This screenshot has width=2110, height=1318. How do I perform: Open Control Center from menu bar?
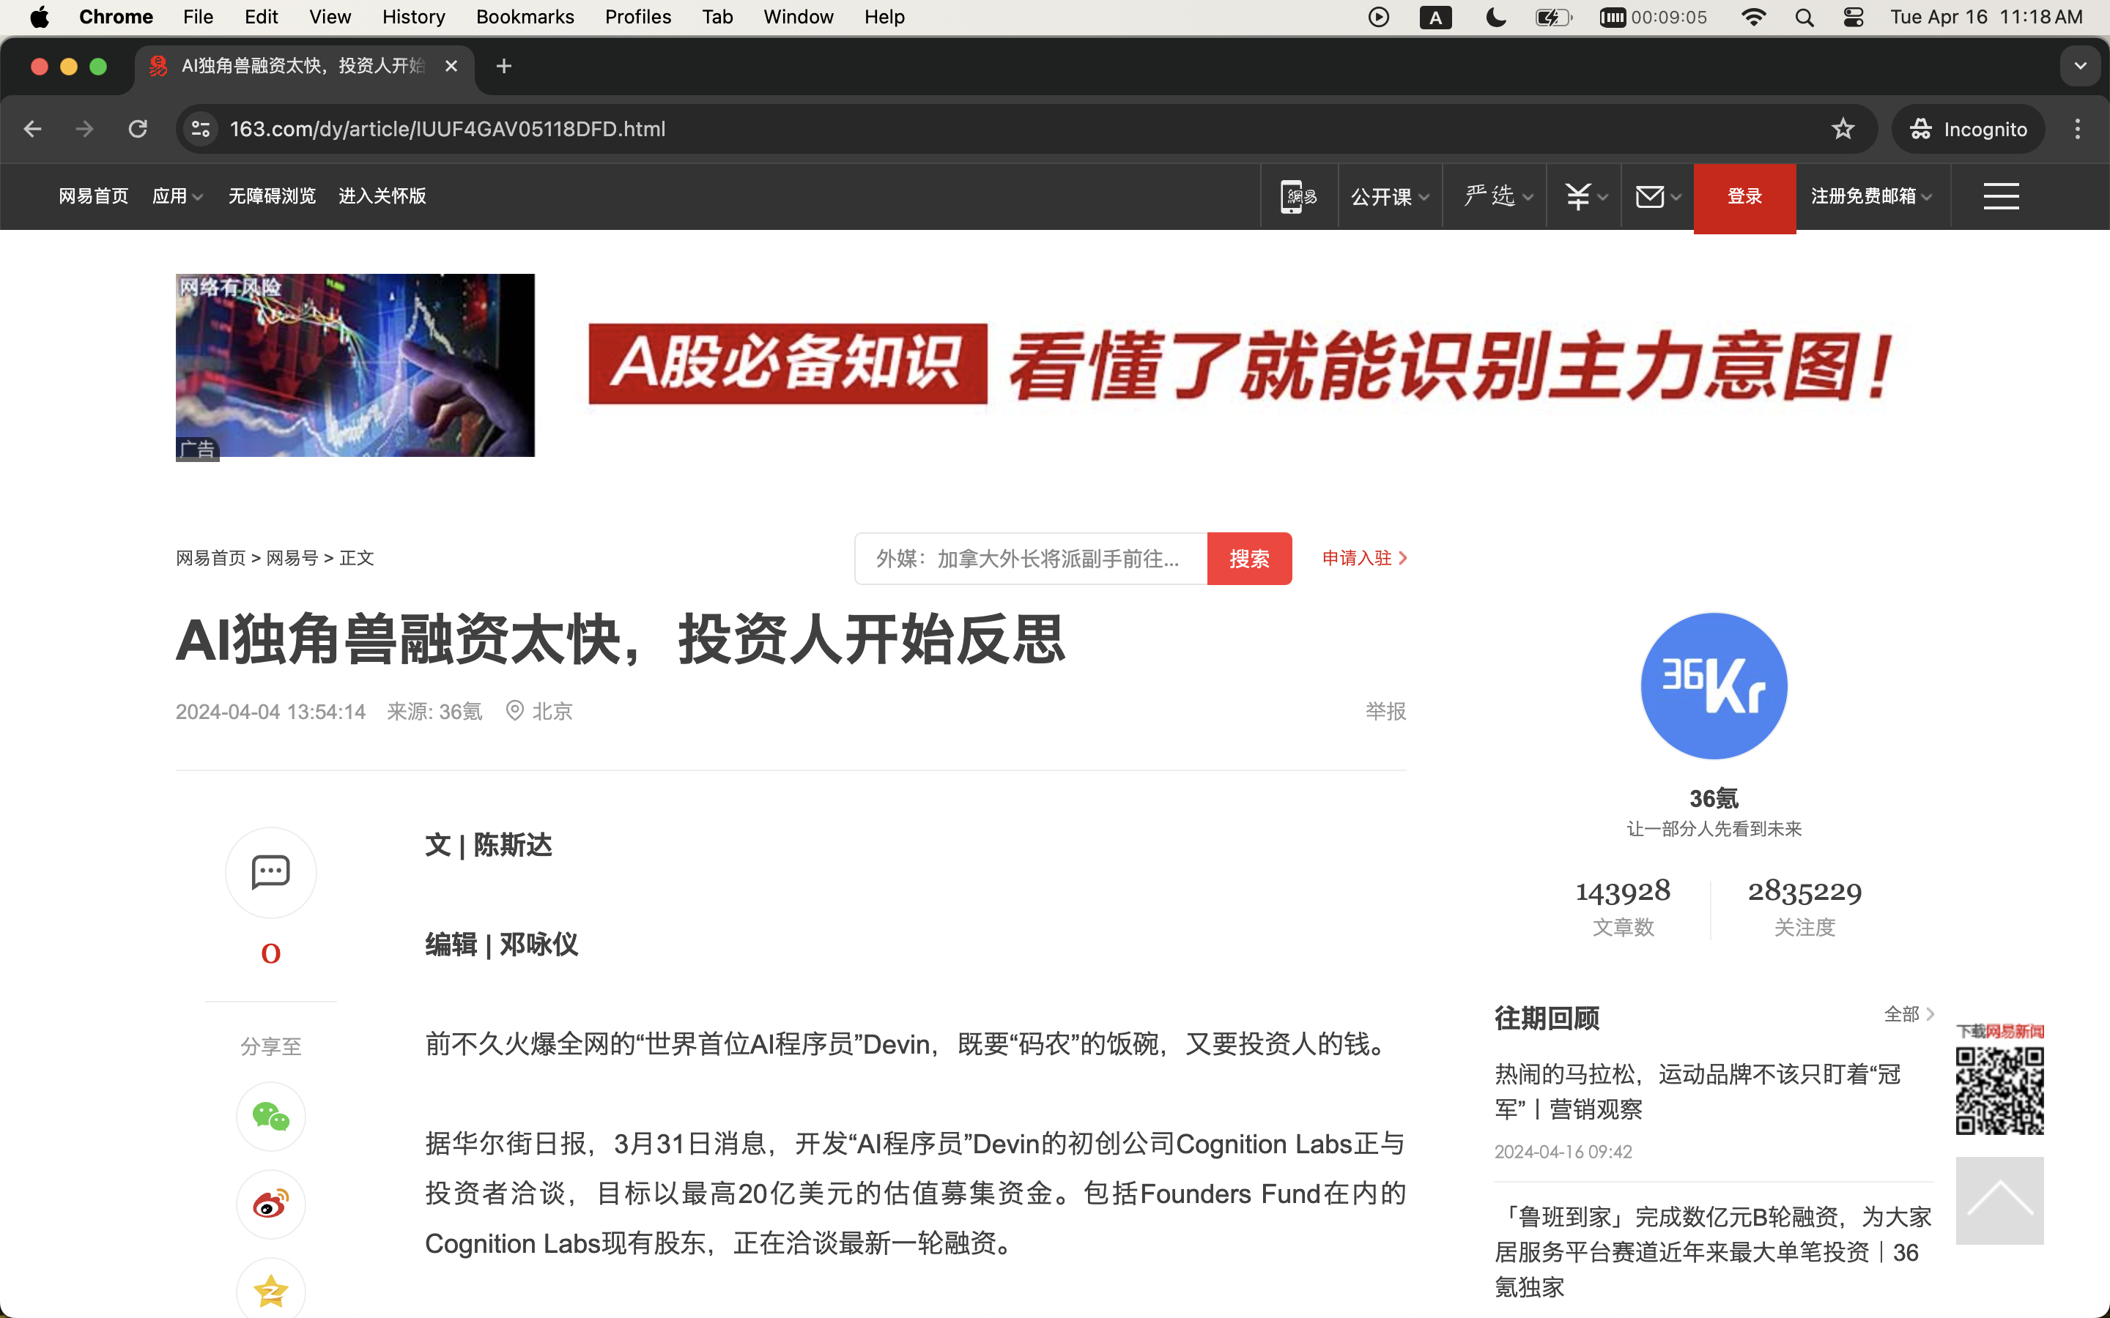1854,18
